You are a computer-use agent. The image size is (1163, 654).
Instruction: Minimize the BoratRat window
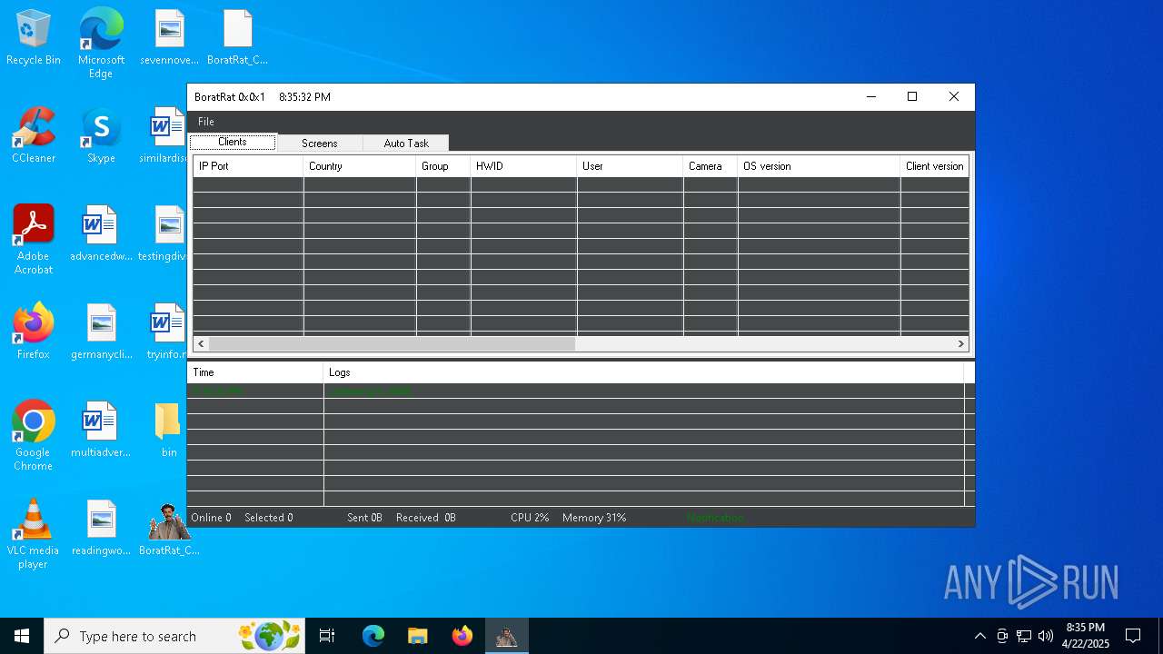(870, 97)
